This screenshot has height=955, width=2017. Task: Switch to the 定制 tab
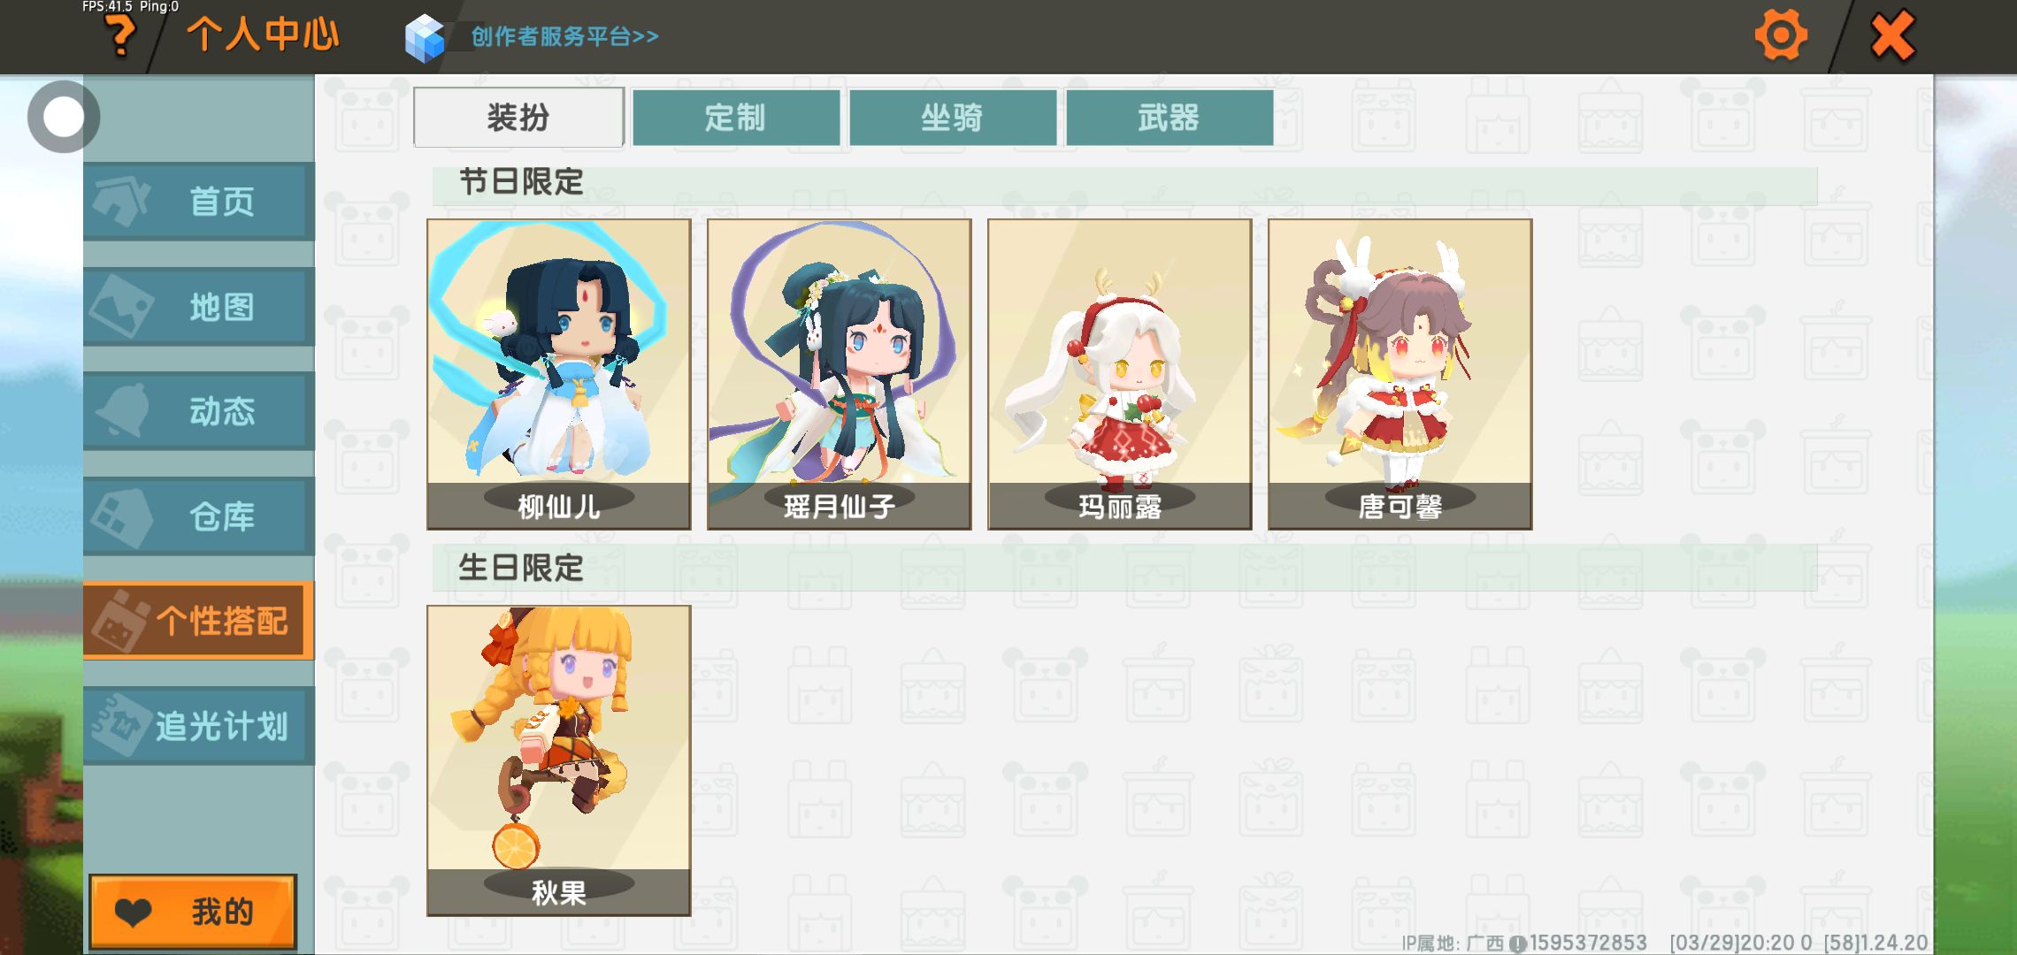click(735, 117)
